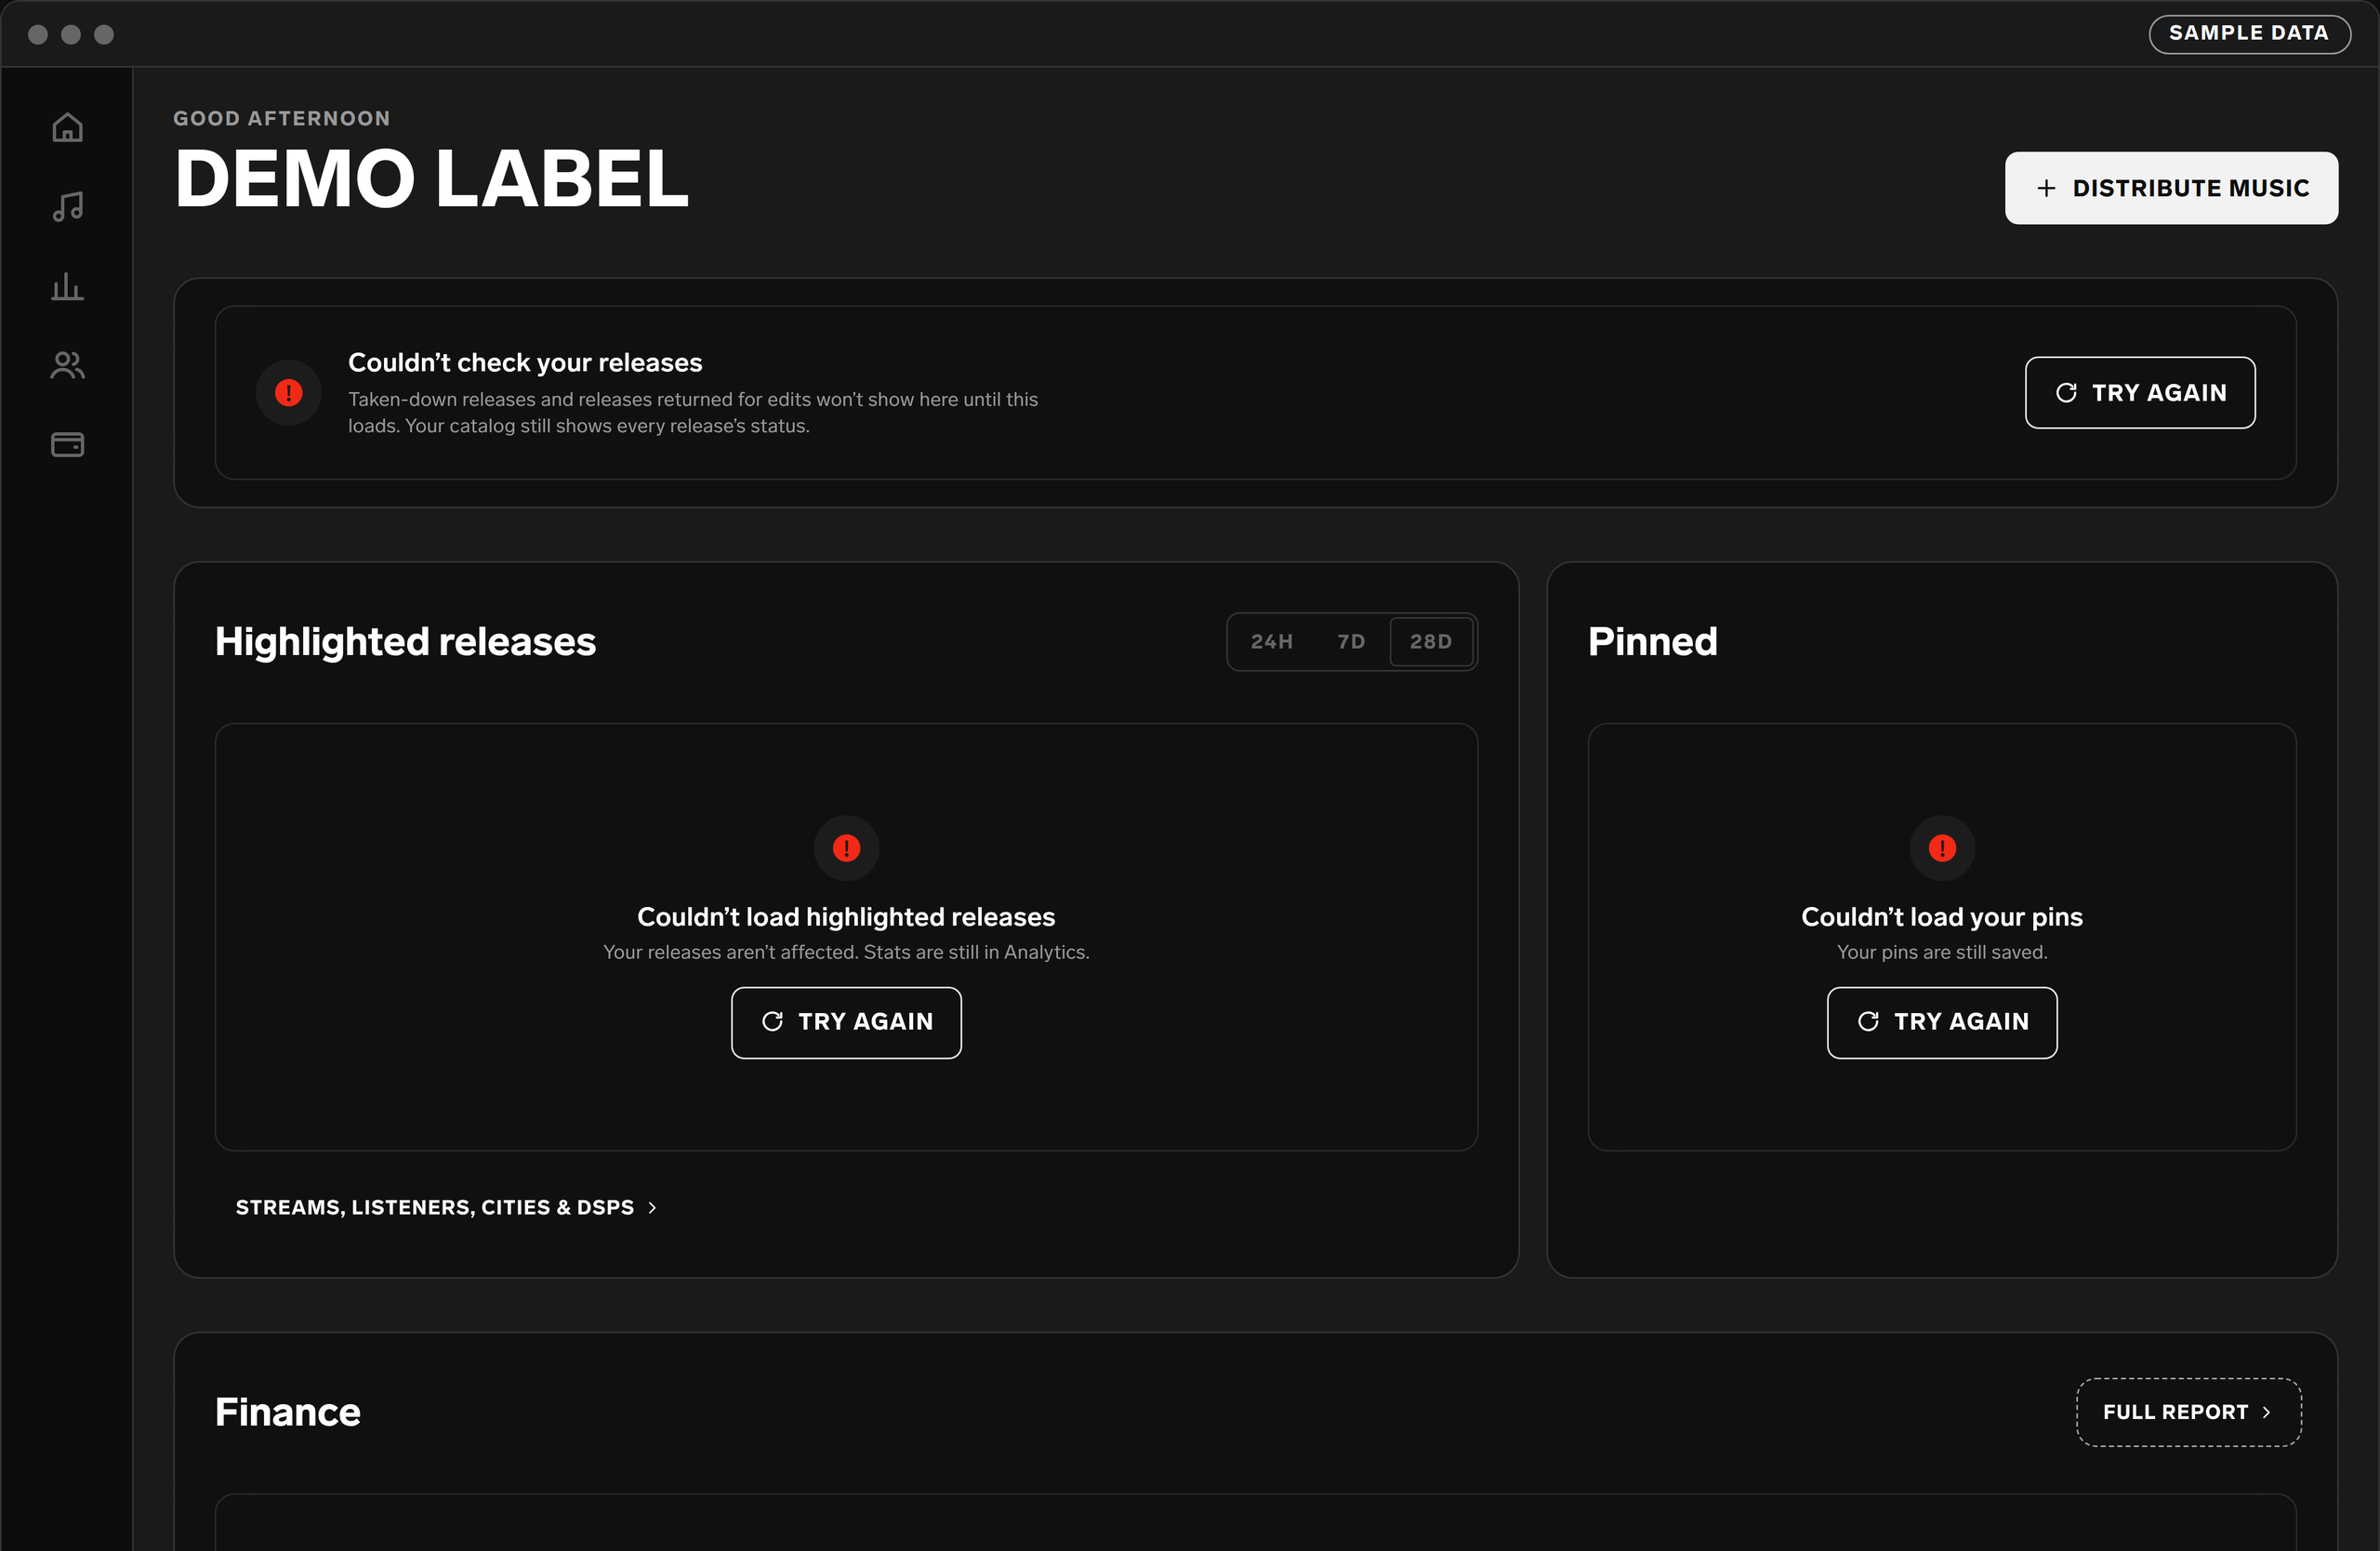This screenshot has height=1551, width=2380.
Task: Click the red alert icon above Couldn't load highlighted releases
Action: [846, 848]
